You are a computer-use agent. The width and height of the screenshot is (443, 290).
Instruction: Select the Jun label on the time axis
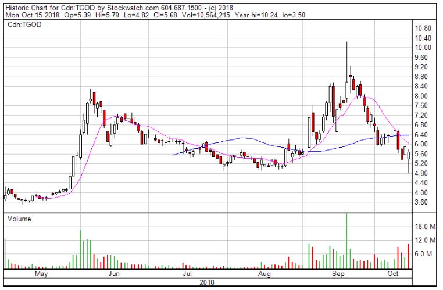pyautogui.click(x=115, y=273)
